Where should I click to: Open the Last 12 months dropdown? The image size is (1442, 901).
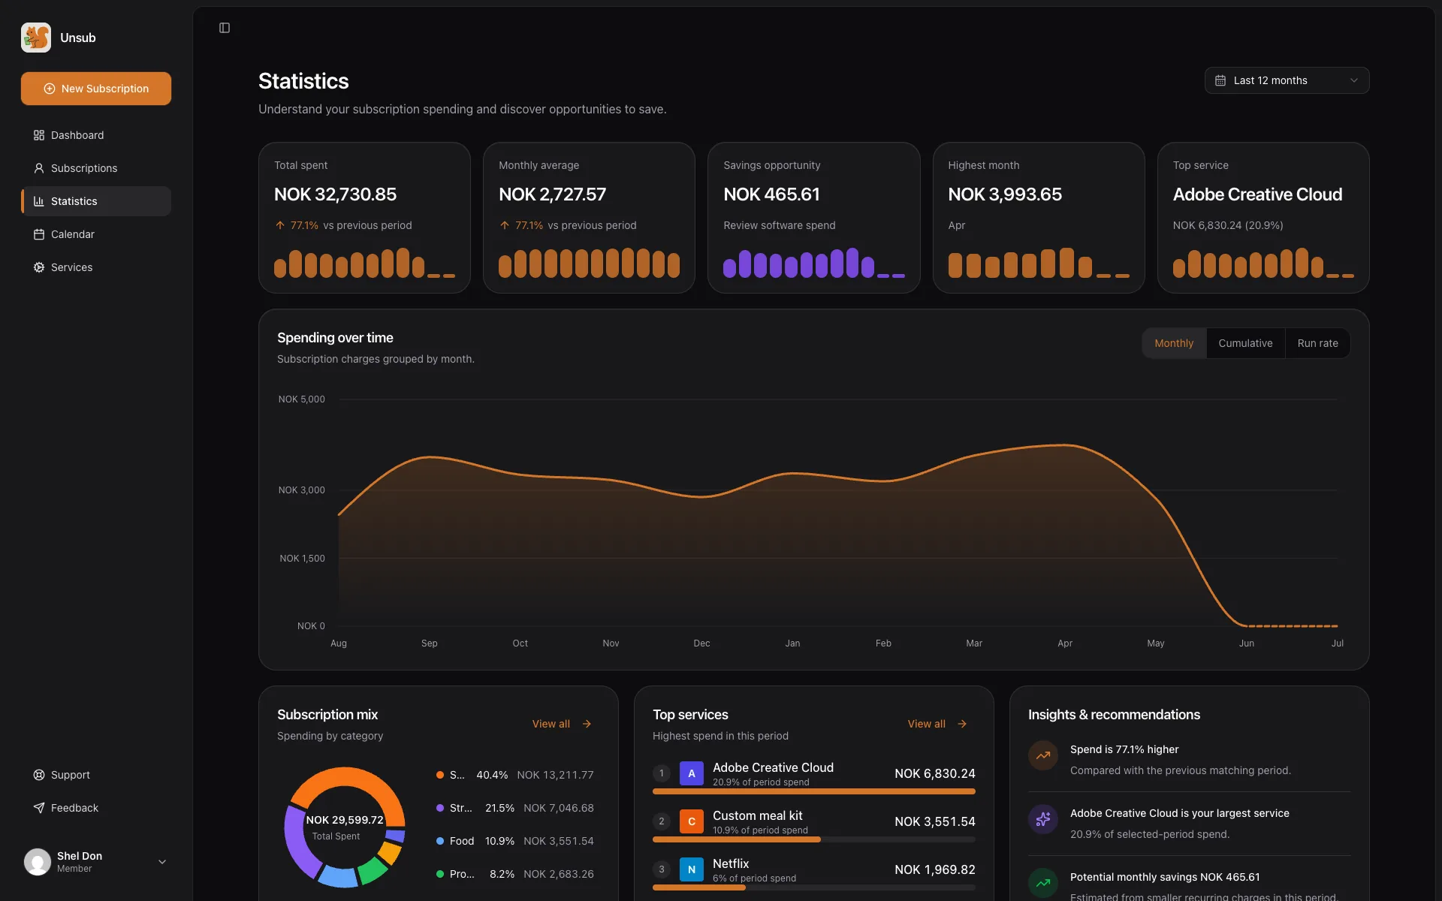tap(1287, 80)
